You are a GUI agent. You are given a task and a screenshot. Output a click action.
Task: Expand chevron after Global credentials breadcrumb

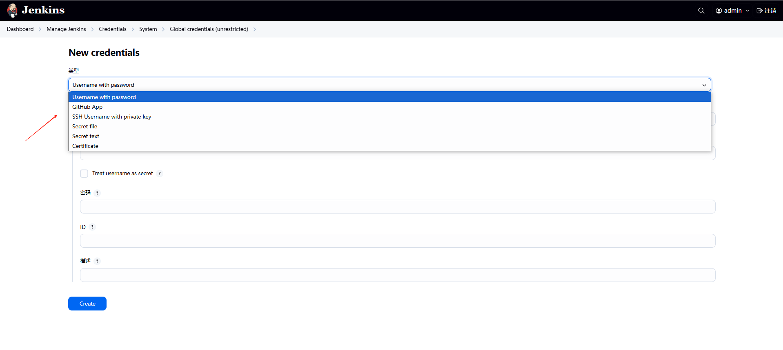coord(255,29)
